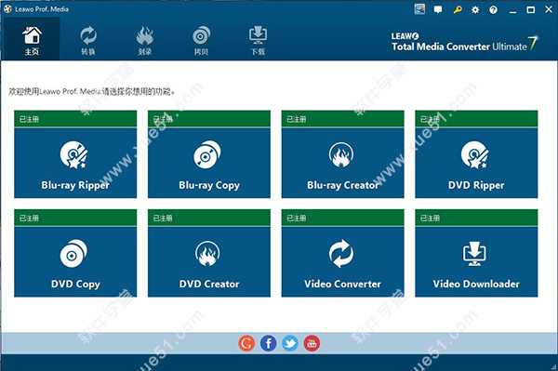Click the 已注册 label above Blu-ray Copy
558x371 pixels.
coord(163,119)
